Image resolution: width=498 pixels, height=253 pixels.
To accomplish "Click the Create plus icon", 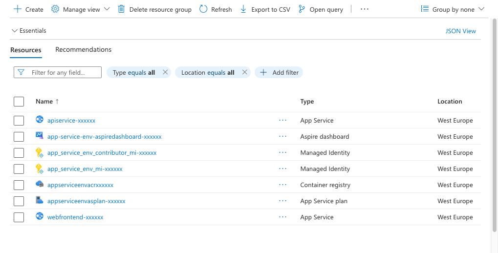I will (18, 9).
